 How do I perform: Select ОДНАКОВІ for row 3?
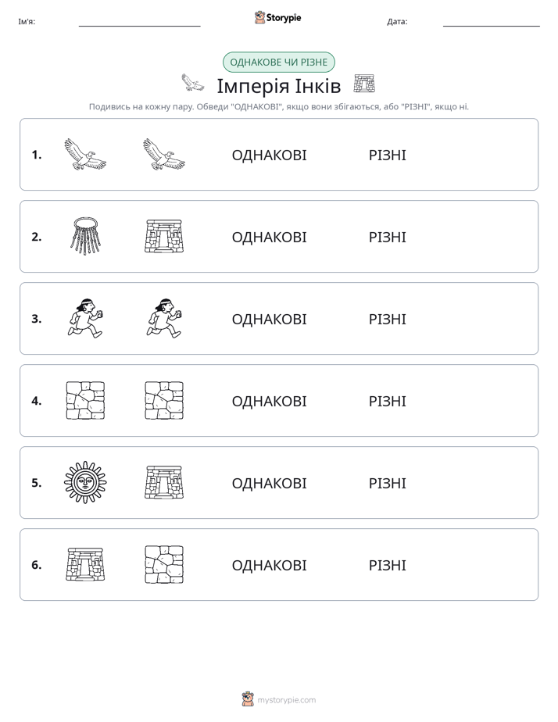269,319
